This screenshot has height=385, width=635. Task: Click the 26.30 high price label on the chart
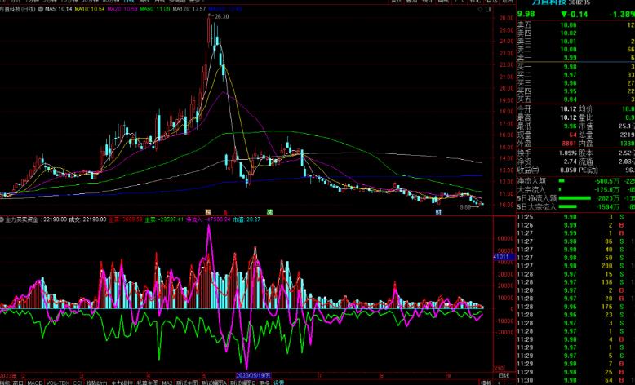222,16
